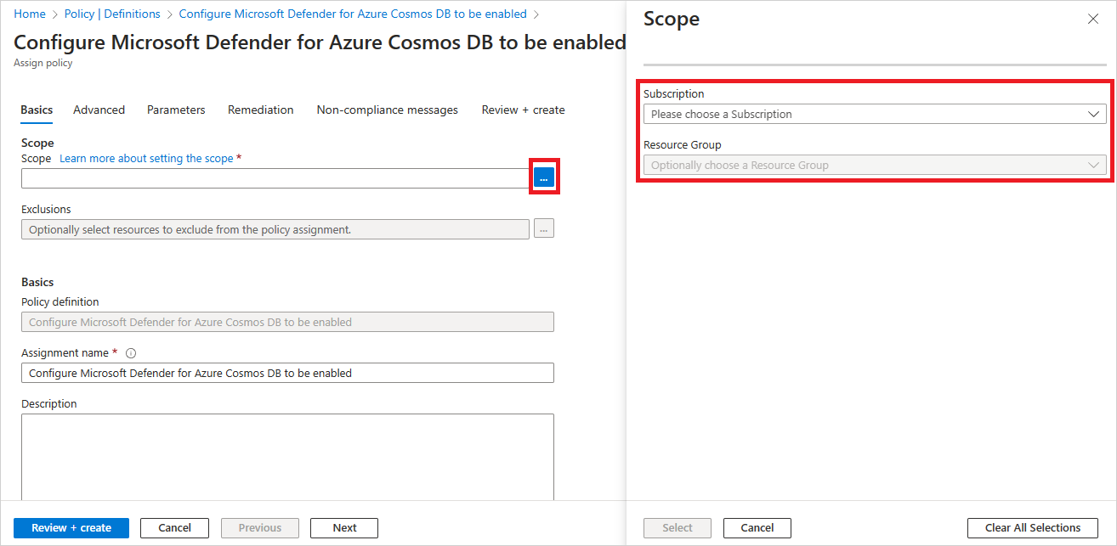Click the Next button

coord(343,527)
